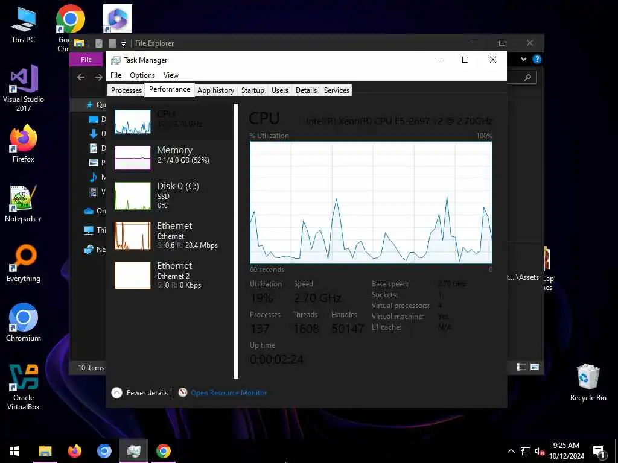Open File Explorer help icon
Screen dimensions: 618x463
click(x=537, y=60)
